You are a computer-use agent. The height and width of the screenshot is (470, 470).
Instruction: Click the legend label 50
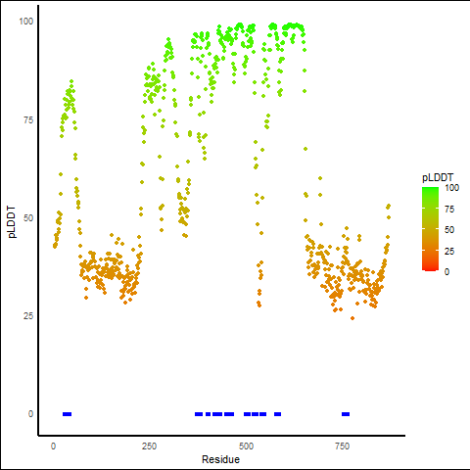tap(449, 230)
